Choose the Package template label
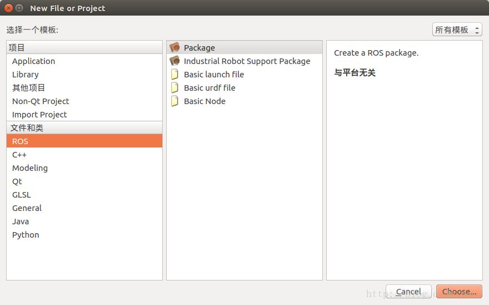Viewport: 489px width, 305px height. click(x=199, y=48)
